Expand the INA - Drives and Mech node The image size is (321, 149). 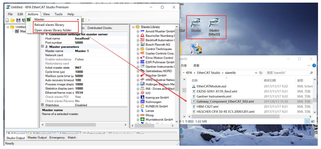(x=138, y=89)
